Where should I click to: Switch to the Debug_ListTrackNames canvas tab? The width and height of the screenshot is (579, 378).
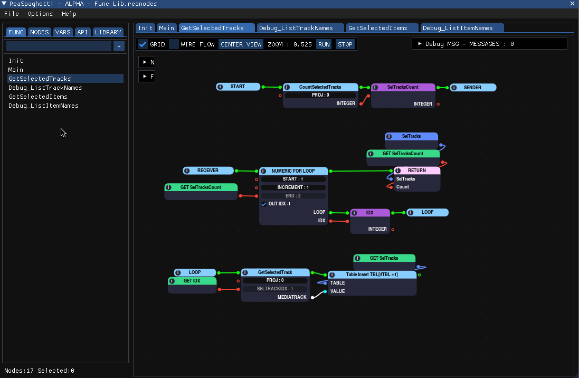coord(300,28)
